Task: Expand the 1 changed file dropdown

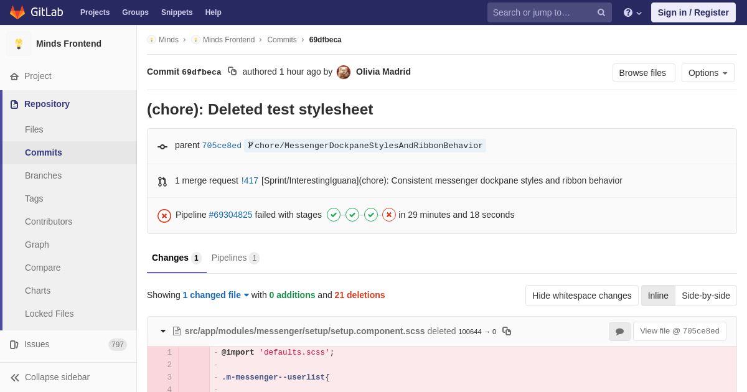Action: (x=216, y=295)
